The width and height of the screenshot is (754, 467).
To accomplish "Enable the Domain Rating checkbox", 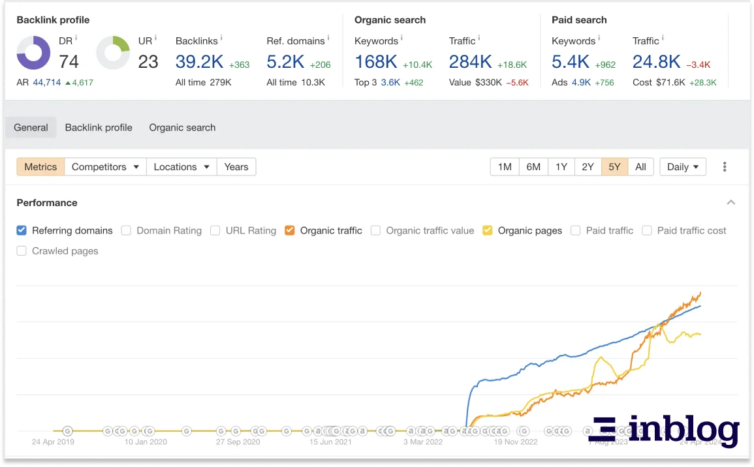I will click(x=126, y=230).
